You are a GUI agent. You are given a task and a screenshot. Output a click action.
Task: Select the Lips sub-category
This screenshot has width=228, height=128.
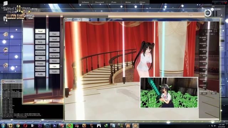[x=55, y=66]
